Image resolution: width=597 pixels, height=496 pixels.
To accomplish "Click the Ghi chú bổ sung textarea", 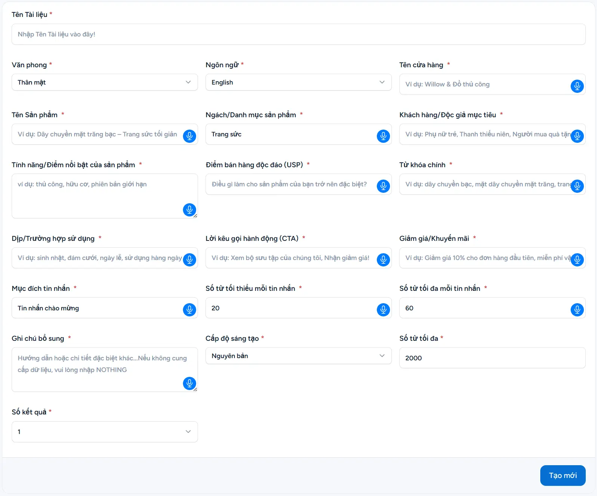I will 105,369.
